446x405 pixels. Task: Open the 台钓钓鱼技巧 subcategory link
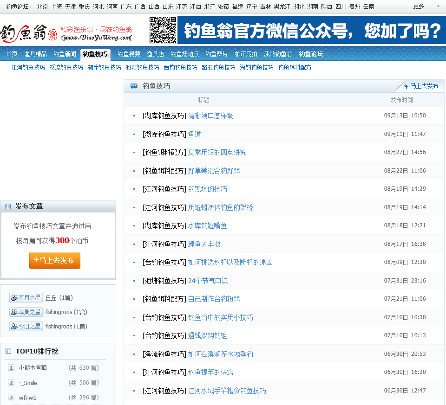click(x=181, y=68)
